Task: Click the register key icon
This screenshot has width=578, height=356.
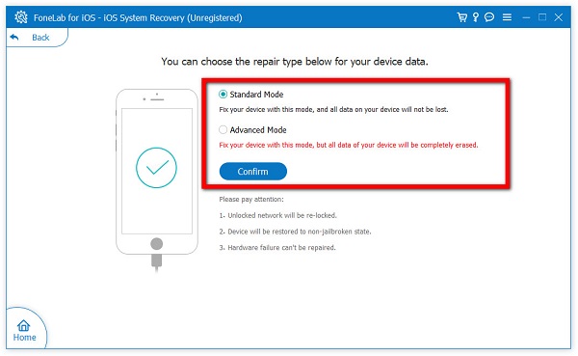Action: coord(476,17)
